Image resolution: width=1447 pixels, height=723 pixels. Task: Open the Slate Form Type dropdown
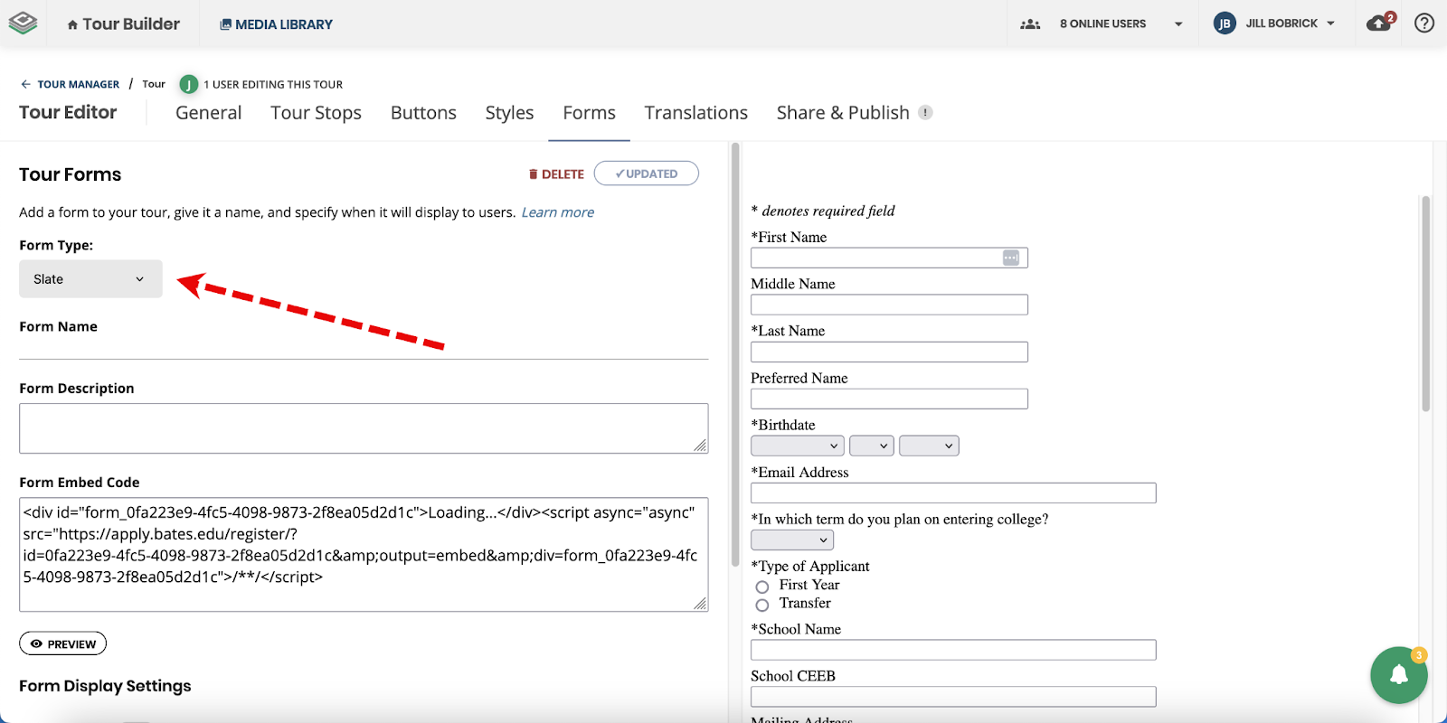pyautogui.click(x=90, y=279)
